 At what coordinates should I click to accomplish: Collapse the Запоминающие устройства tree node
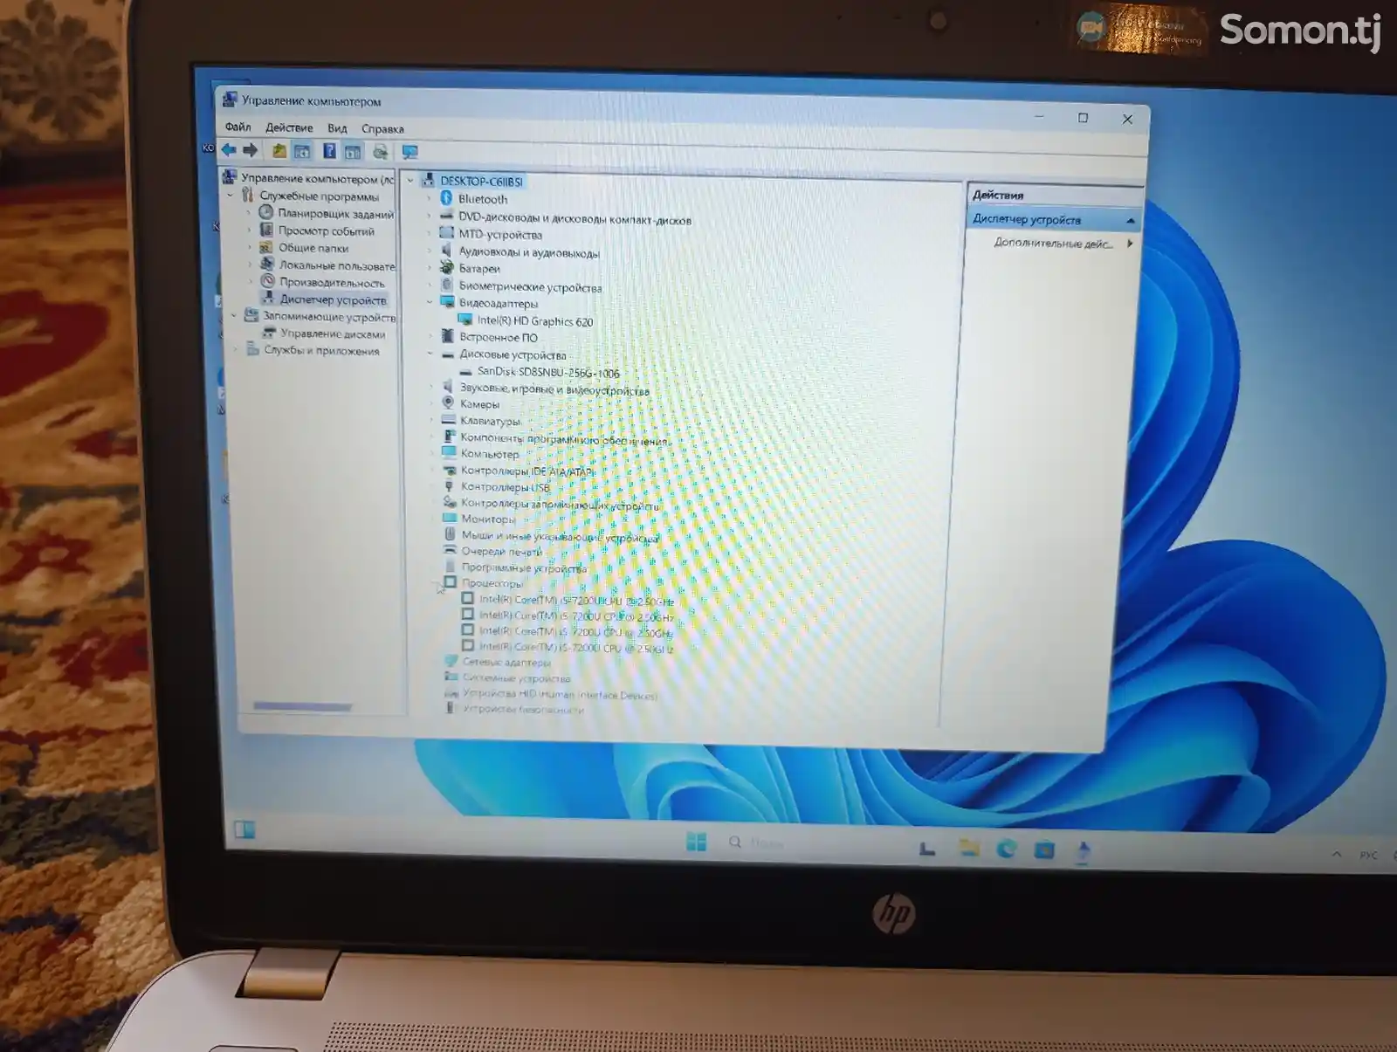coord(233,315)
